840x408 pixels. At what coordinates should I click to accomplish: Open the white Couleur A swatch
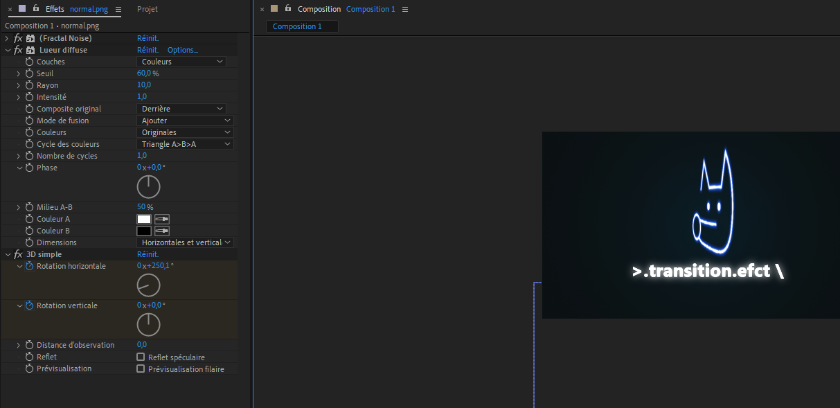(x=144, y=219)
